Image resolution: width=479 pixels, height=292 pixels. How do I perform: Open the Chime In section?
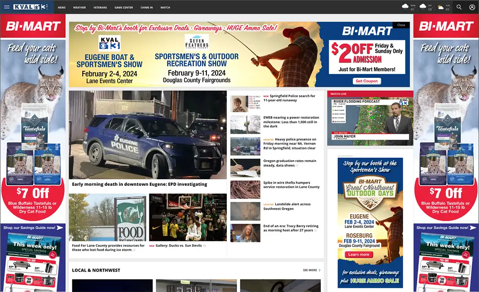pos(147,7)
